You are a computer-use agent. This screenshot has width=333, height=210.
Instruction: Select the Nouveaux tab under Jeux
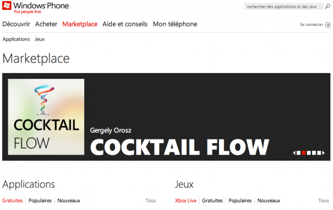[x=269, y=201]
